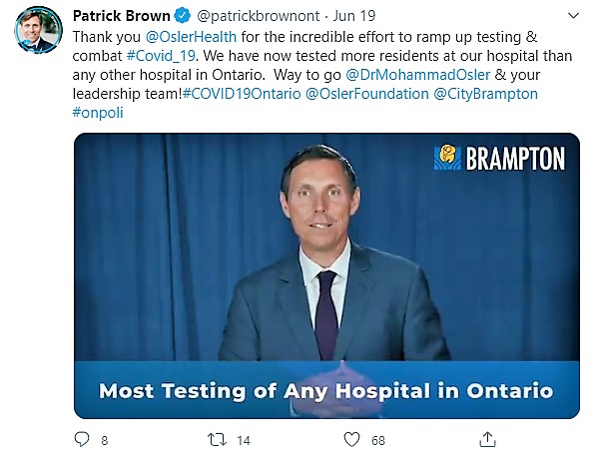
Task: Open Patrick Brown's round profile avatar
Action: [38, 30]
